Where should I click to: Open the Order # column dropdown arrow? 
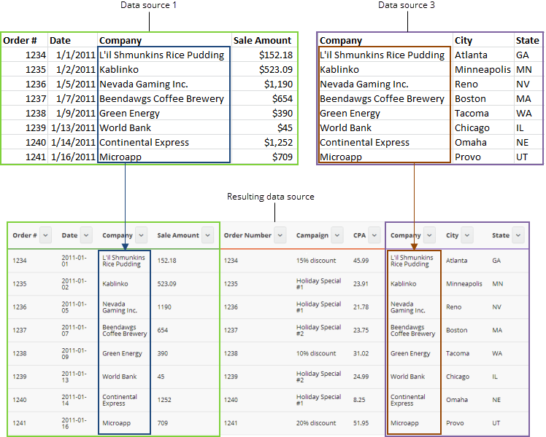pyautogui.click(x=45, y=235)
